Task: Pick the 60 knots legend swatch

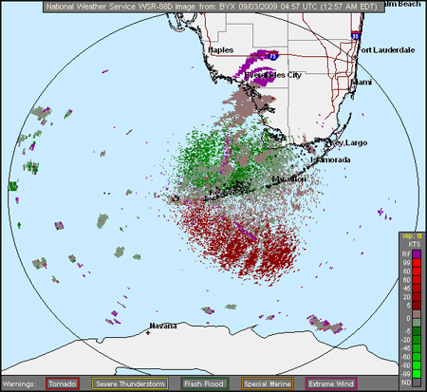Action: click(x=417, y=280)
